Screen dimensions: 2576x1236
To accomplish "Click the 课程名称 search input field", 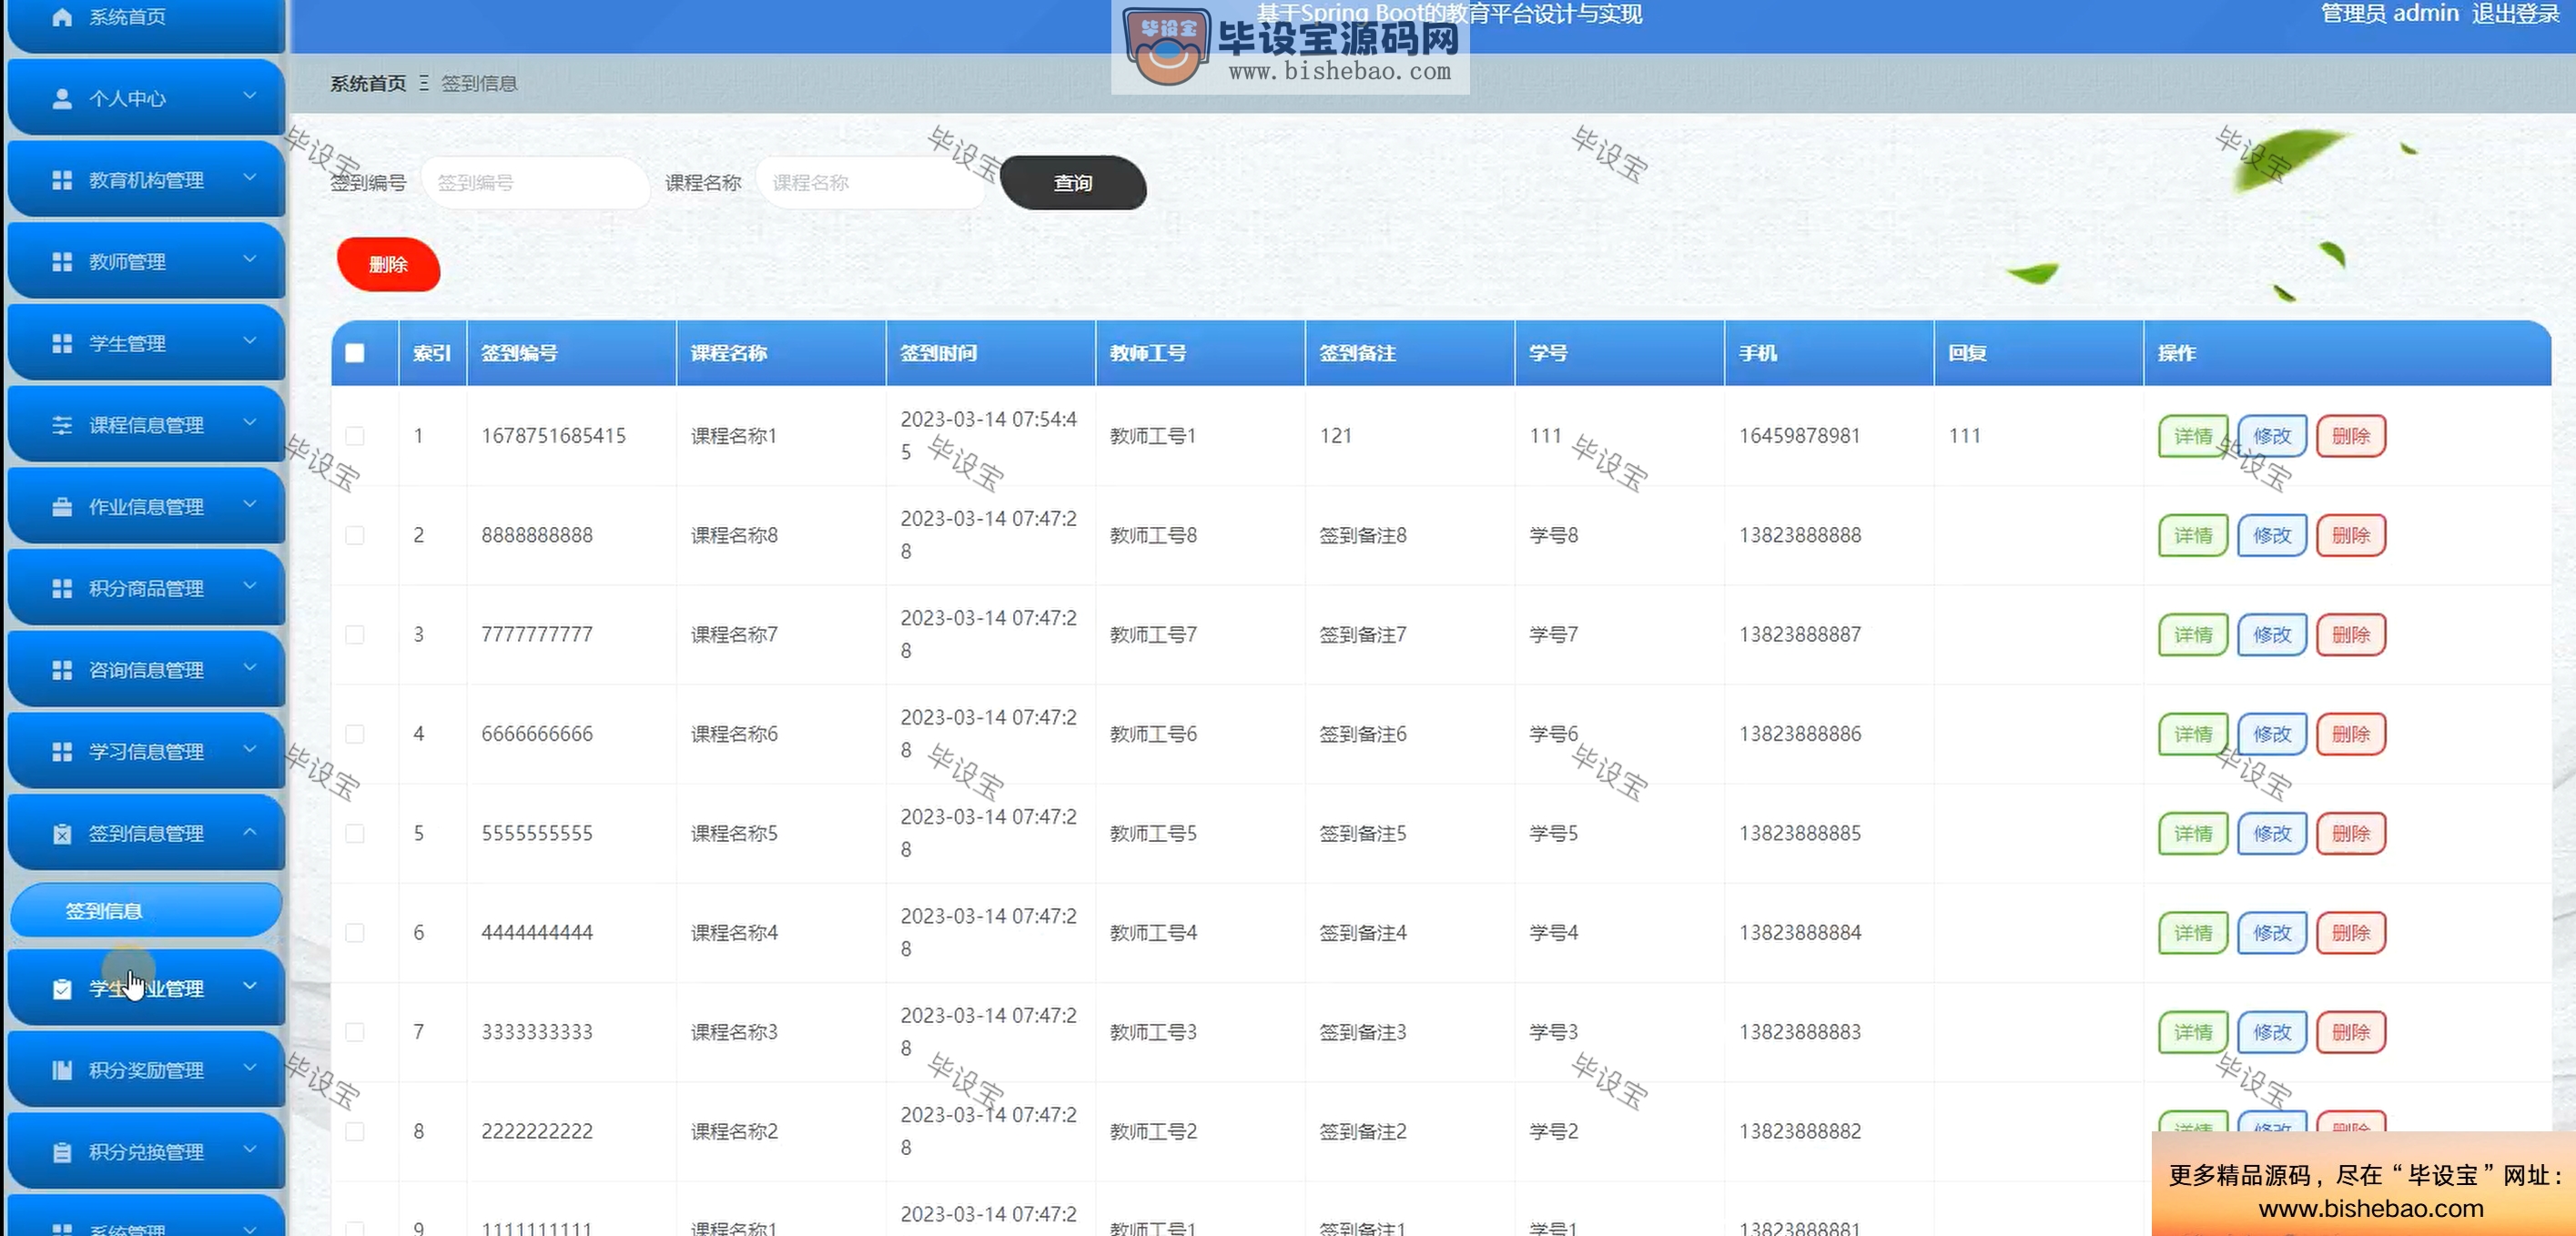I will point(872,183).
